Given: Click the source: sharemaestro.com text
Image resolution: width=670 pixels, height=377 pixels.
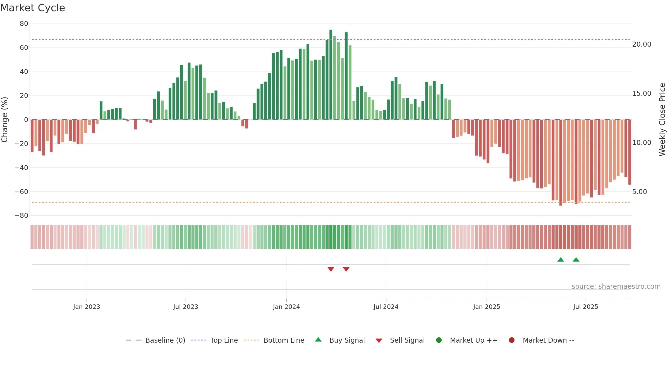Looking at the screenshot, I should point(616,287).
